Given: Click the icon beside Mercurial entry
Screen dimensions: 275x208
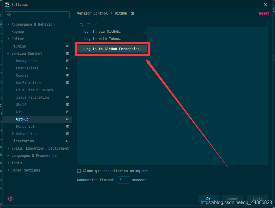Looking at the screenshot, I should pos(68,126).
